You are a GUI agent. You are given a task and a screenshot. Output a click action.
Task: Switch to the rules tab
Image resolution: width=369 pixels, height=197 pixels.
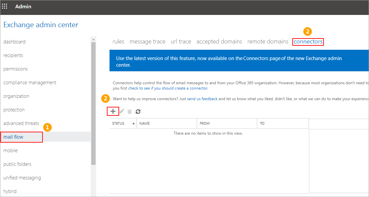click(x=118, y=41)
